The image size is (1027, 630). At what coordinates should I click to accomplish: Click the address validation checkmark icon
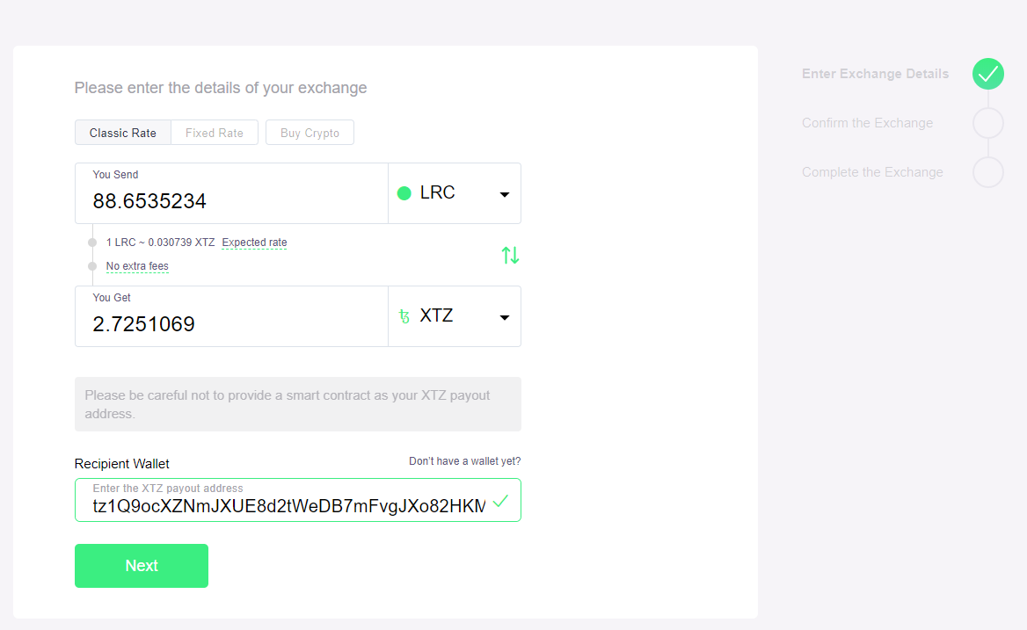[500, 501]
